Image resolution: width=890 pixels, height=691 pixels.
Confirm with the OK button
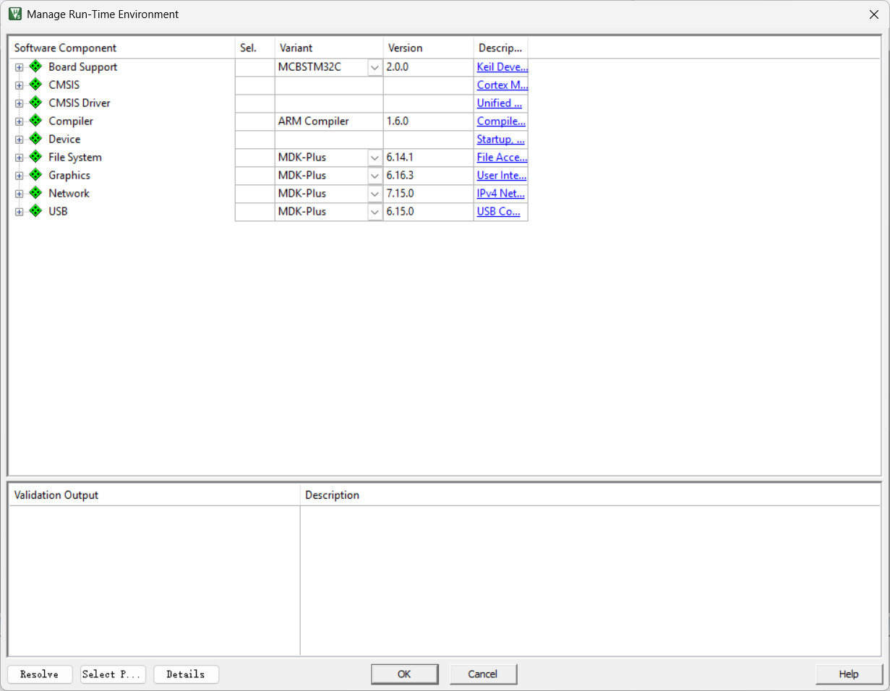pyautogui.click(x=404, y=674)
